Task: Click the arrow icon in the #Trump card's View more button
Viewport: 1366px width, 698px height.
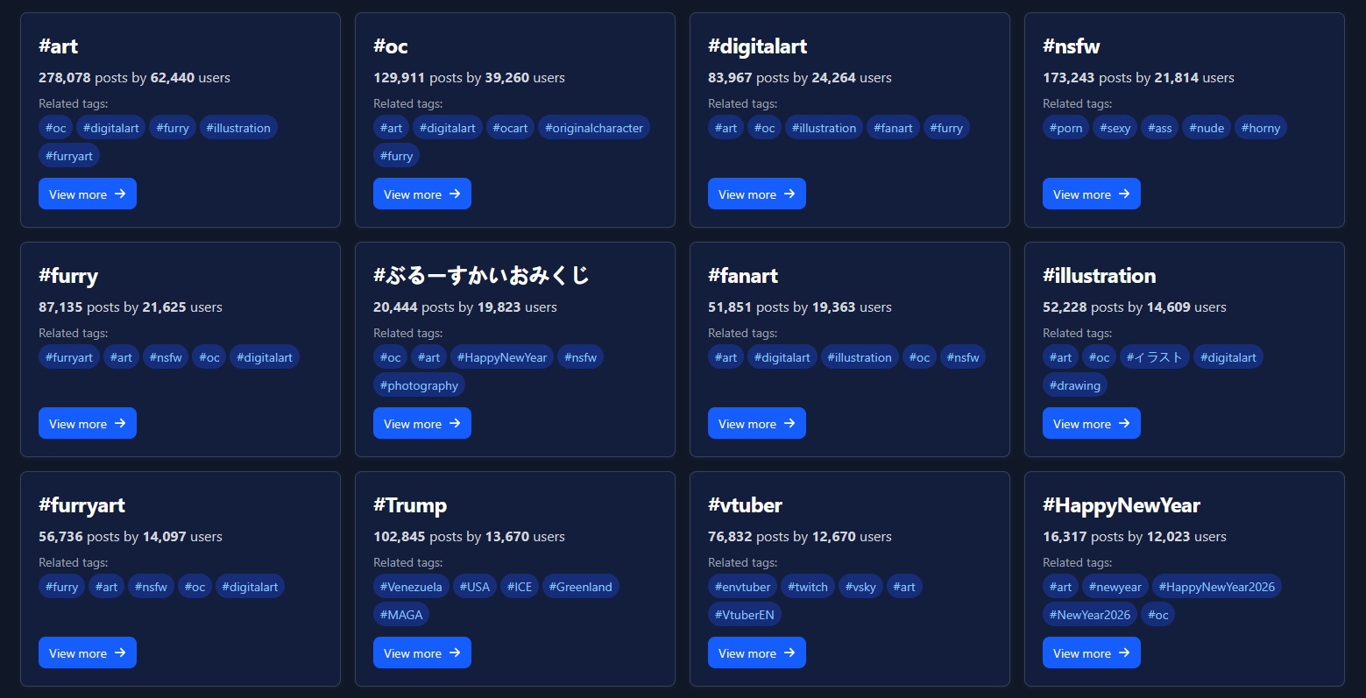Action: 455,652
